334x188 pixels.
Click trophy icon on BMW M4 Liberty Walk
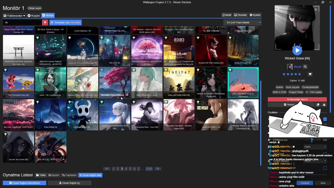pos(37,38)
